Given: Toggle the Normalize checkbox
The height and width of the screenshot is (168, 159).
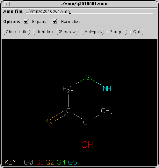Looking at the screenshot, I should pyautogui.click(x=55, y=21).
